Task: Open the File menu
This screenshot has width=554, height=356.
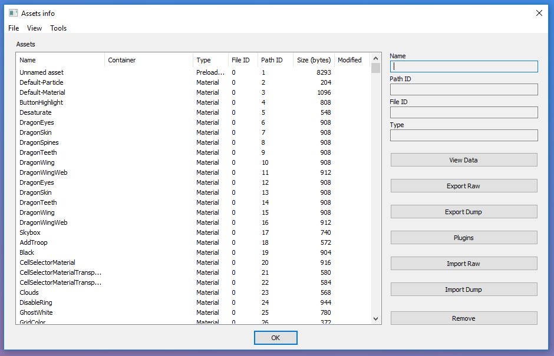Action: coord(14,28)
